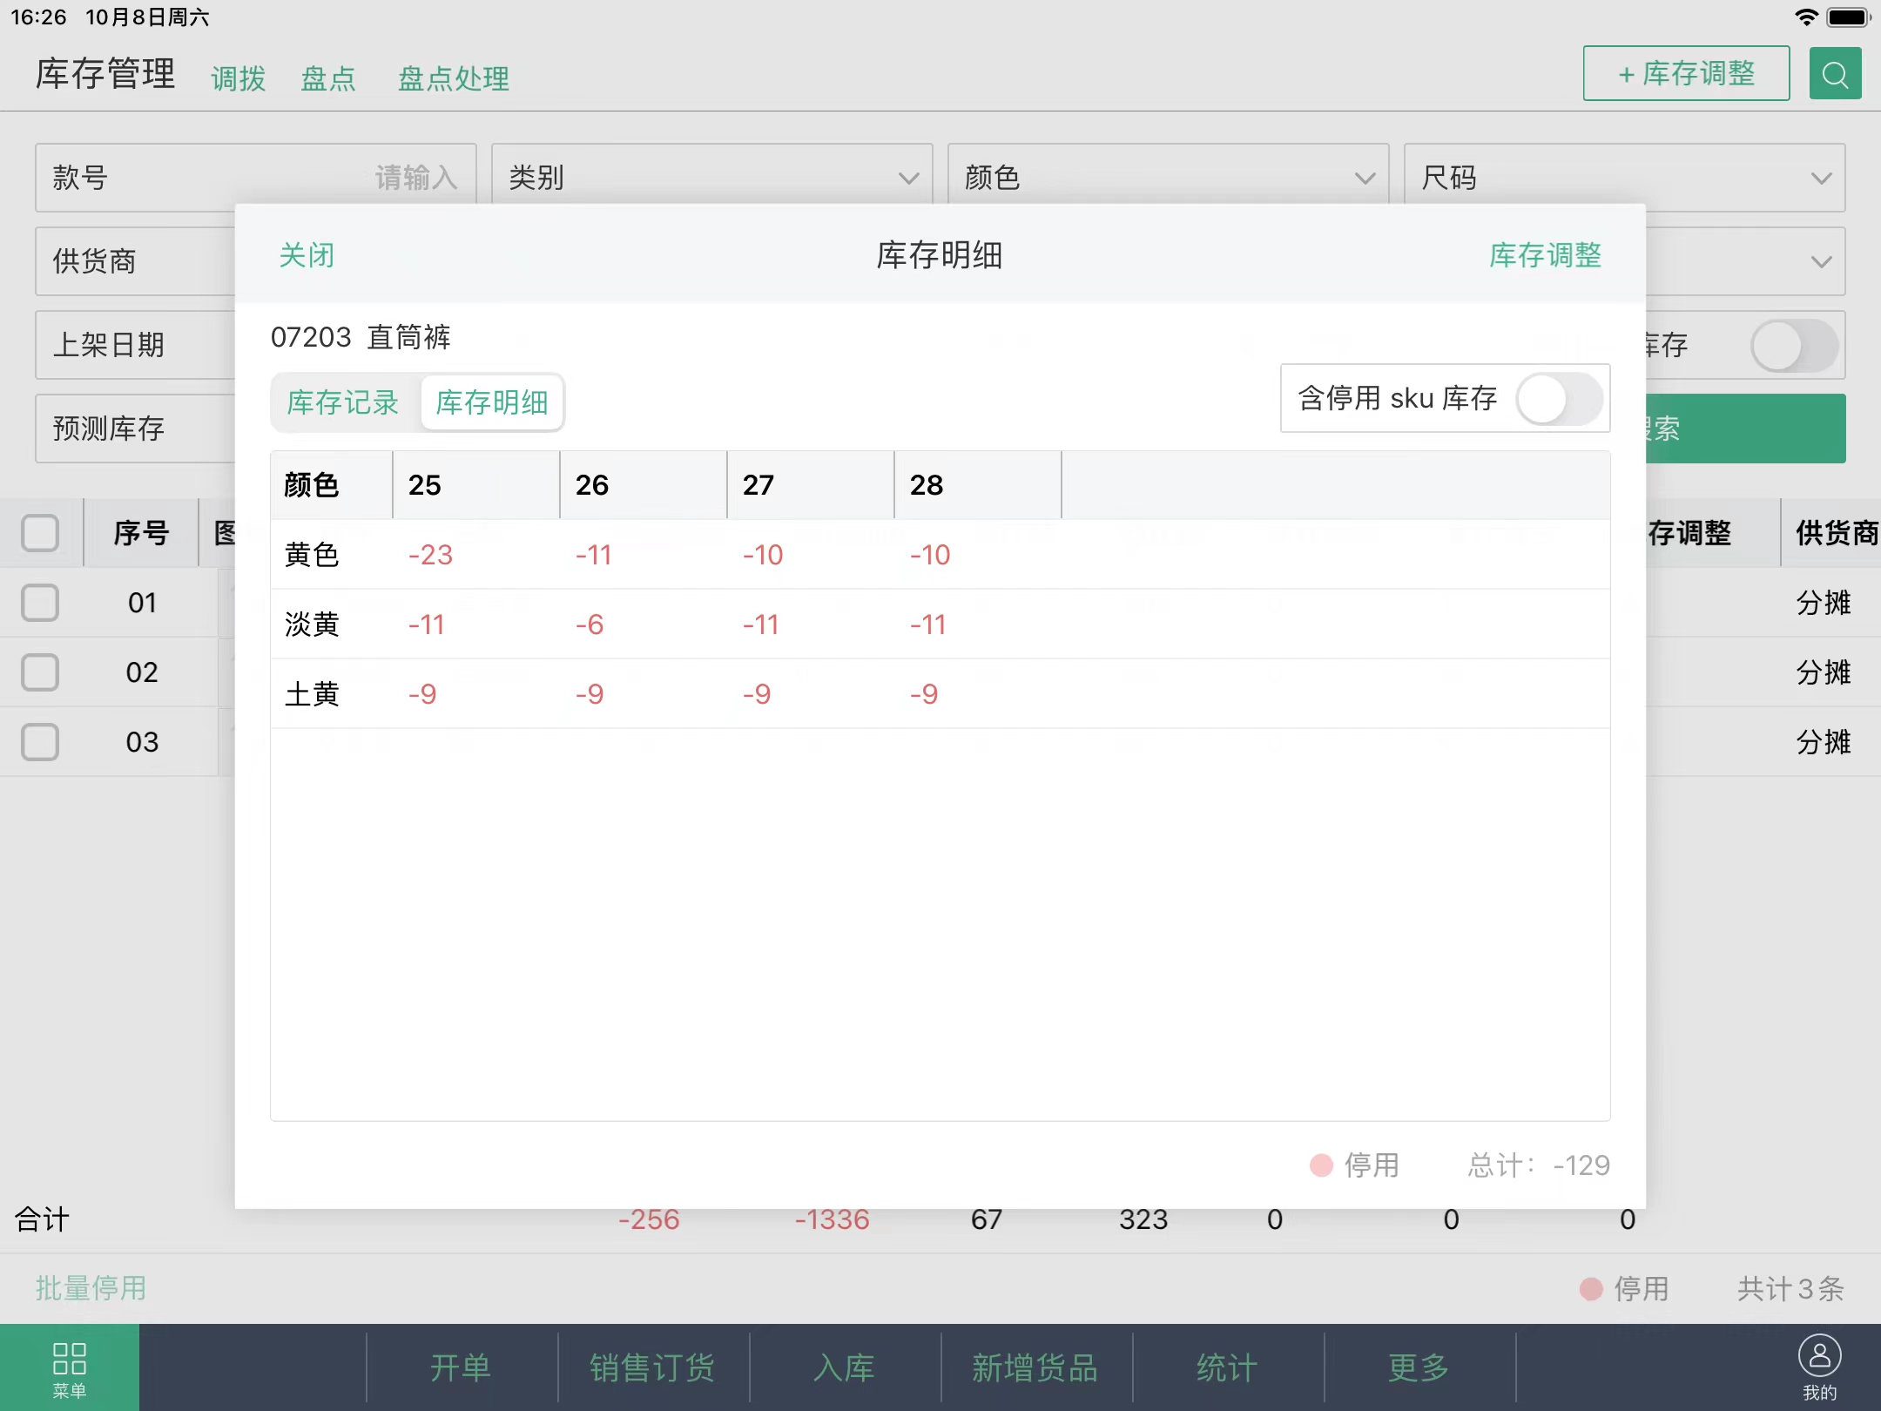Click the 土黄 row label
Screen dimensions: 1881x1411
pos(312,694)
